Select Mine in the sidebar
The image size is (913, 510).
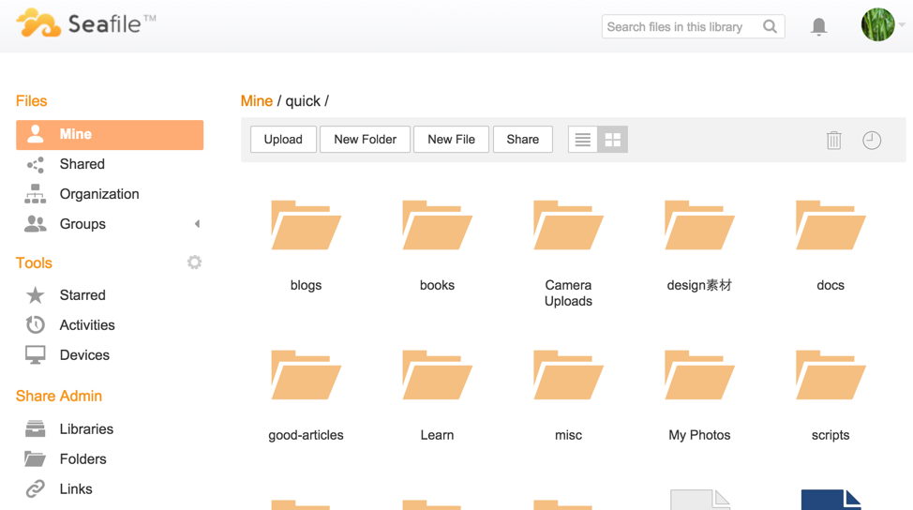pyautogui.click(x=110, y=134)
